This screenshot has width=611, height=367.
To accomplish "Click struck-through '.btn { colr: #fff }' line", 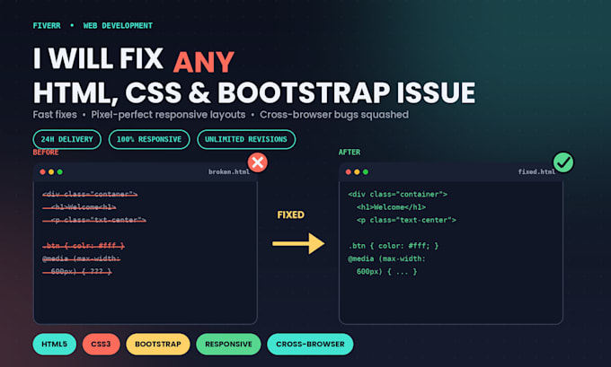I will pyautogui.click(x=84, y=246).
